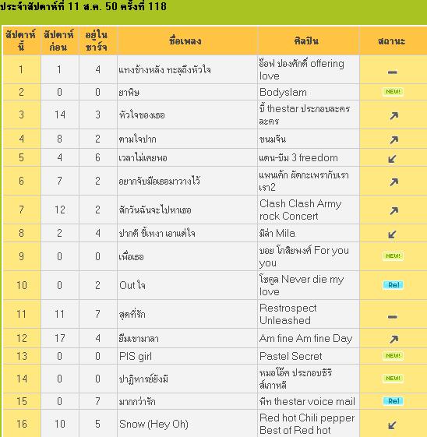Click the NEW! badge for Bodyslam row
427x437 pixels.
tap(393, 92)
